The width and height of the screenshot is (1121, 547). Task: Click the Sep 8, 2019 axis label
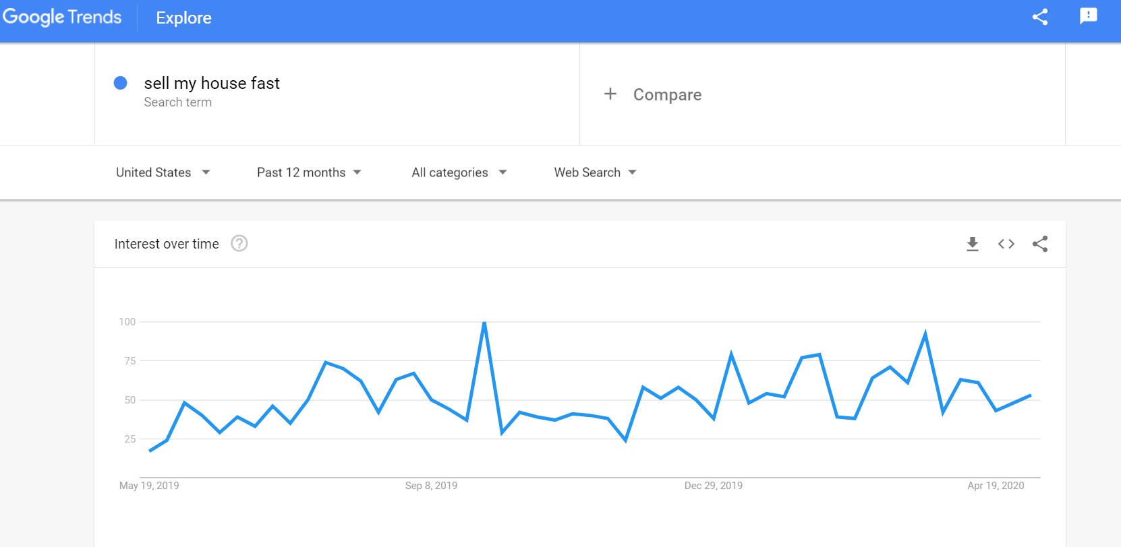coord(430,485)
